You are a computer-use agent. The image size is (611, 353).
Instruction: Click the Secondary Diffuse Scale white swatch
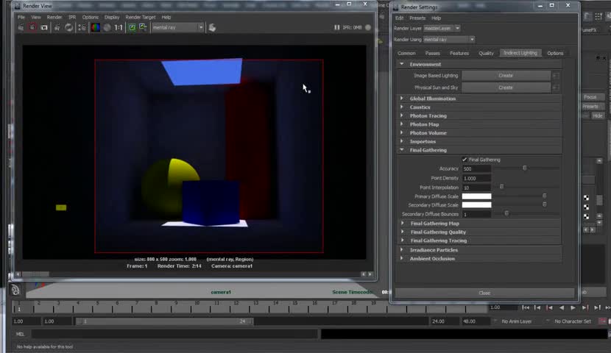(x=476, y=205)
